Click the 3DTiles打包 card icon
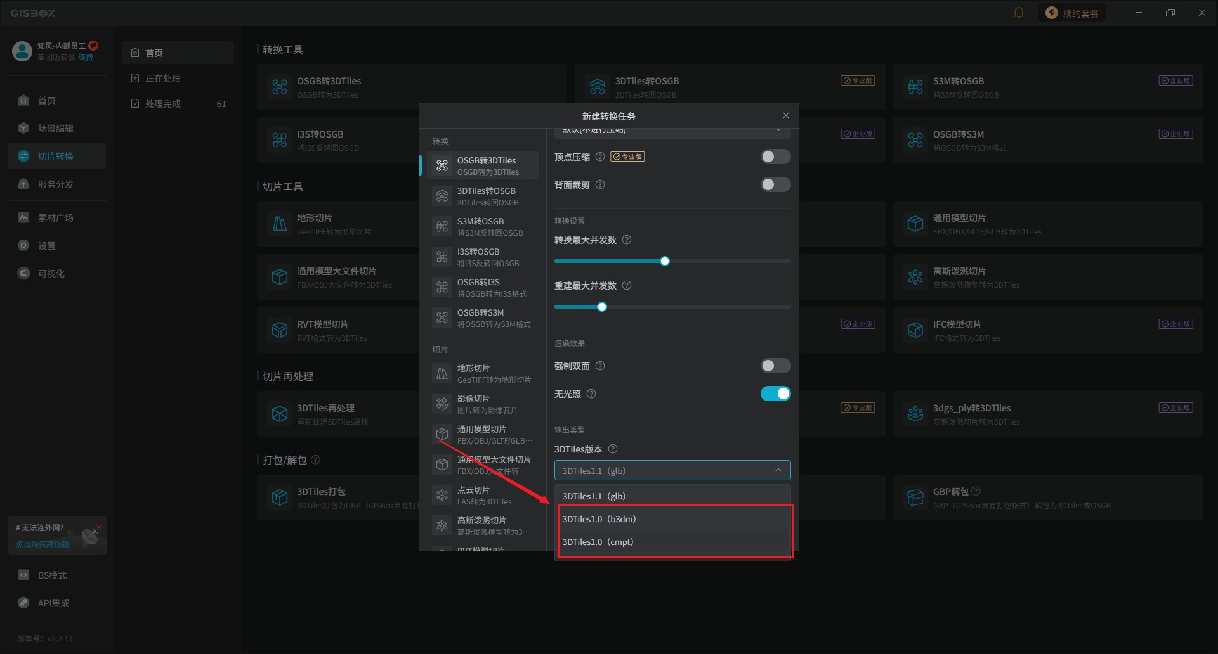Screen dimensions: 1218x654 280,497
